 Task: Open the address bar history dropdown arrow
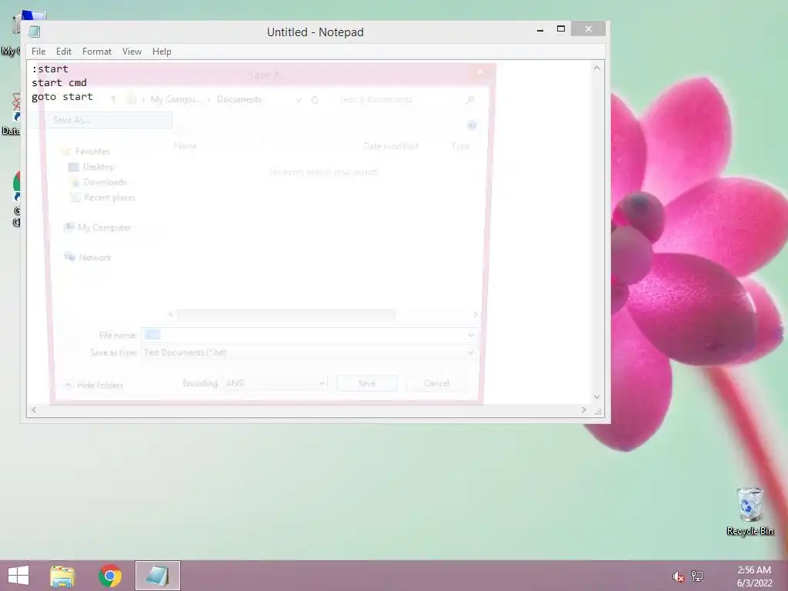pyautogui.click(x=299, y=100)
